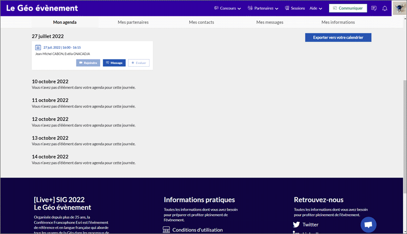Open the Sessions menu item
Viewport: 407px width, 234px height.
tap(295, 8)
